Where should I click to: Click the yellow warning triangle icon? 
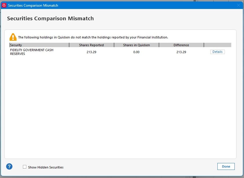pos(13,37)
